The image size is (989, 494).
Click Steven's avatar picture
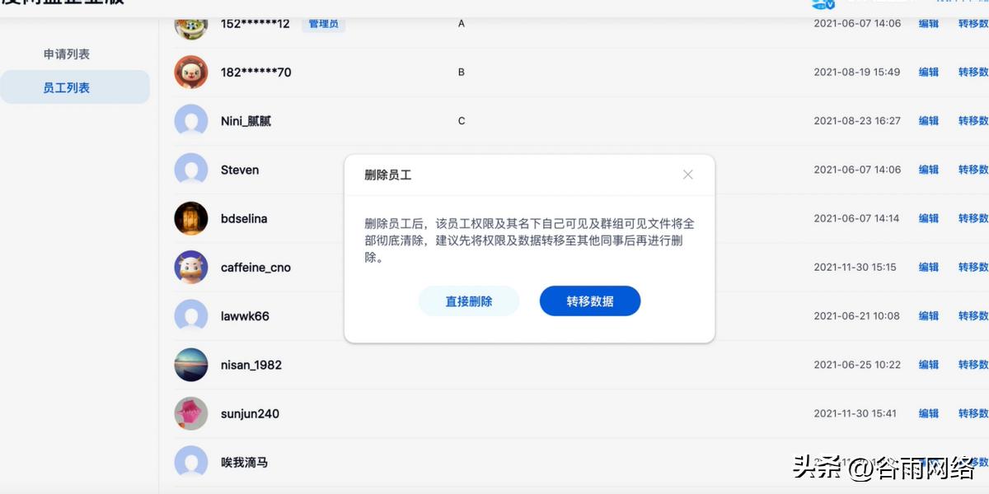190,170
